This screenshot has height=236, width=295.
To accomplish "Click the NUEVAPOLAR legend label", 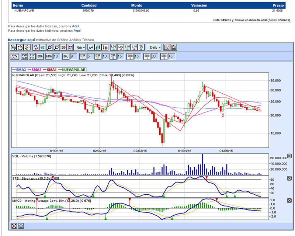I will pyautogui.click(x=74, y=70).
